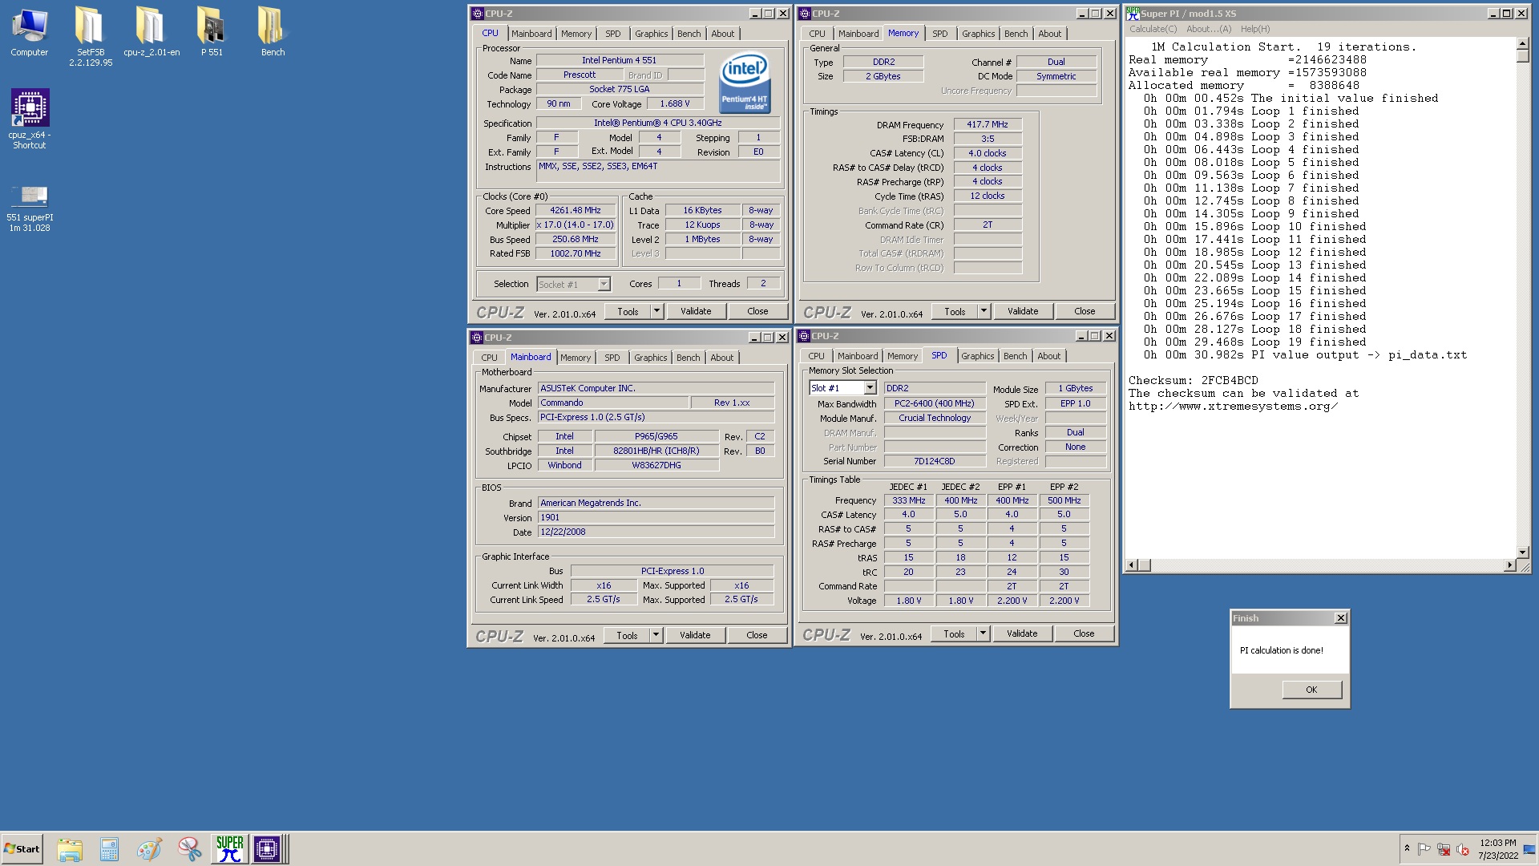Viewport: 1539px width, 866px height.
Task: Click the Model field Commando
Action: pos(613,403)
